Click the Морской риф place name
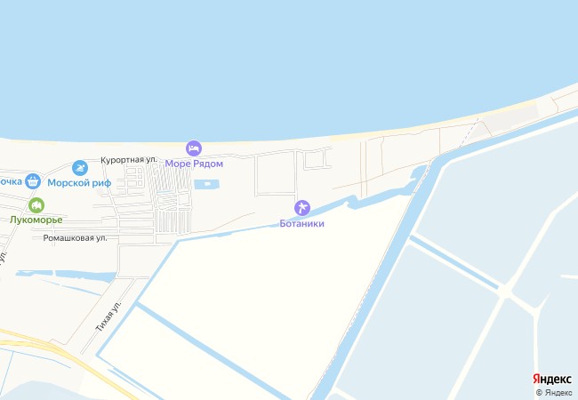The height and width of the screenshot is (400, 578). tap(79, 183)
